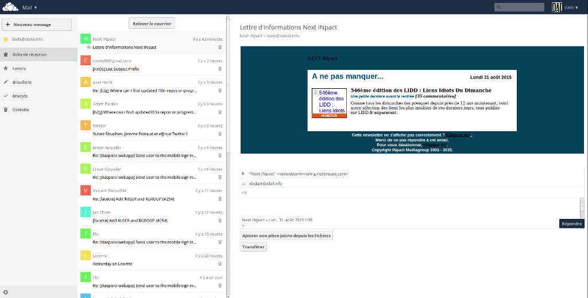Screen dimensions: 588x298
Task: Click the cc field with dada@dadall.info
Action: pyautogui.click(x=412, y=183)
